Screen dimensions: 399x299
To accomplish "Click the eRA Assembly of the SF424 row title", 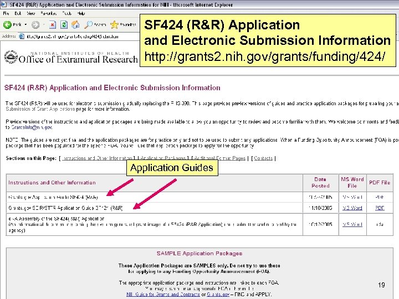I will [56, 219].
